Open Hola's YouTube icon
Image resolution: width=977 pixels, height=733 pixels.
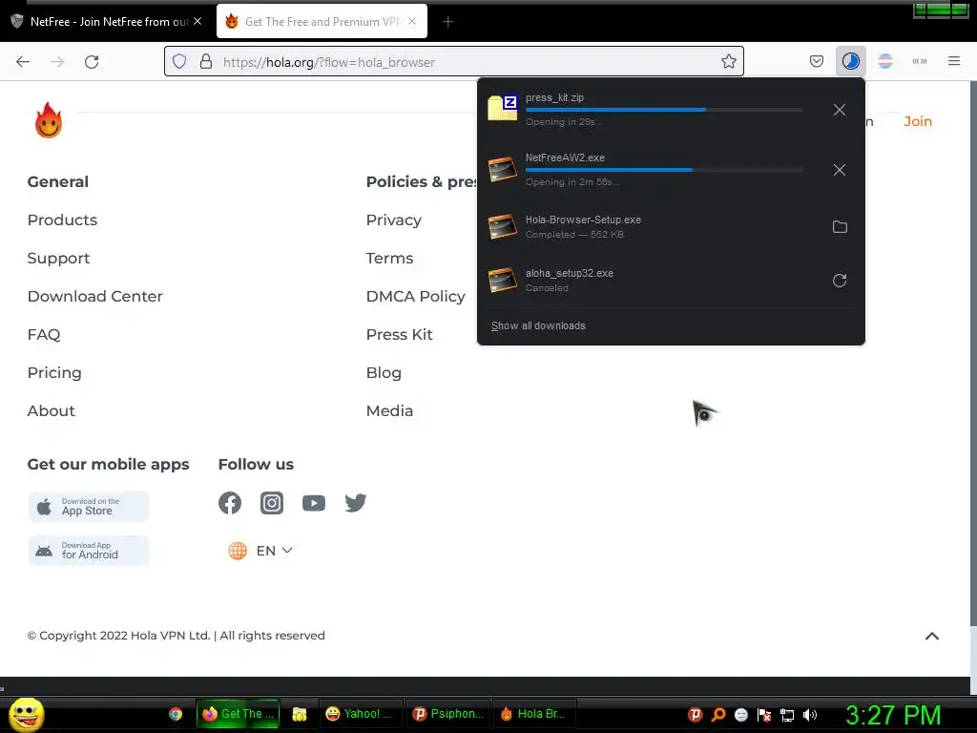pos(313,503)
